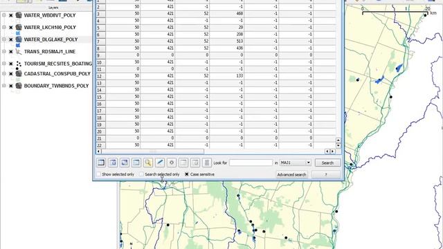Toggle visibility of WATER_LKCH100_POLY layer
Image resolution: width=443 pixels, height=249 pixels.
11,28
